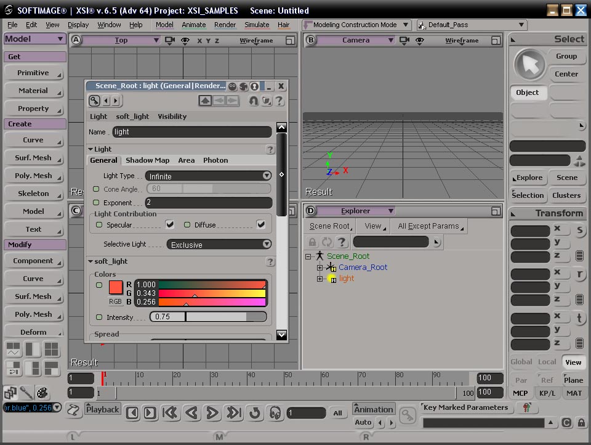
Task: Maximize Explorer viewport D
Action: coord(496,211)
